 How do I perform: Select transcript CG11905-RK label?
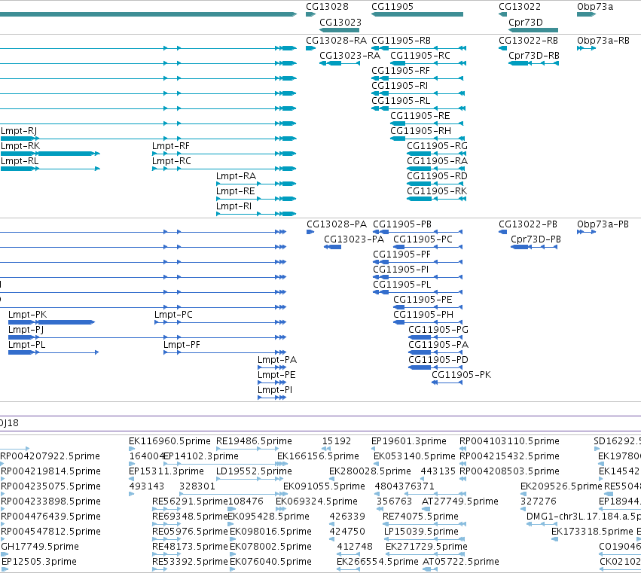tap(437, 191)
